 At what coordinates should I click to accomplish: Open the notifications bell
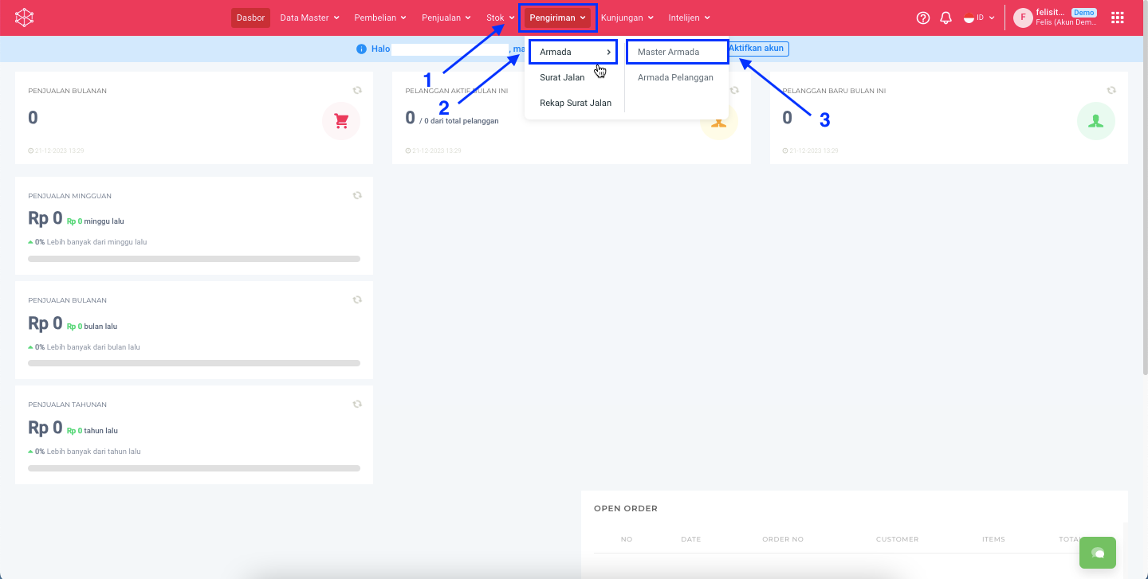pos(946,18)
